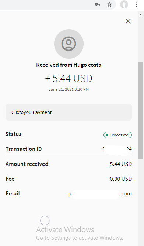Select the Clixtoyou Payment note box
Image resolution: width=144 pixels, height=246 pixels.
click(69, 112)
